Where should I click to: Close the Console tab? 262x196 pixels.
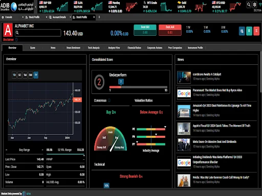click(23, 17)
